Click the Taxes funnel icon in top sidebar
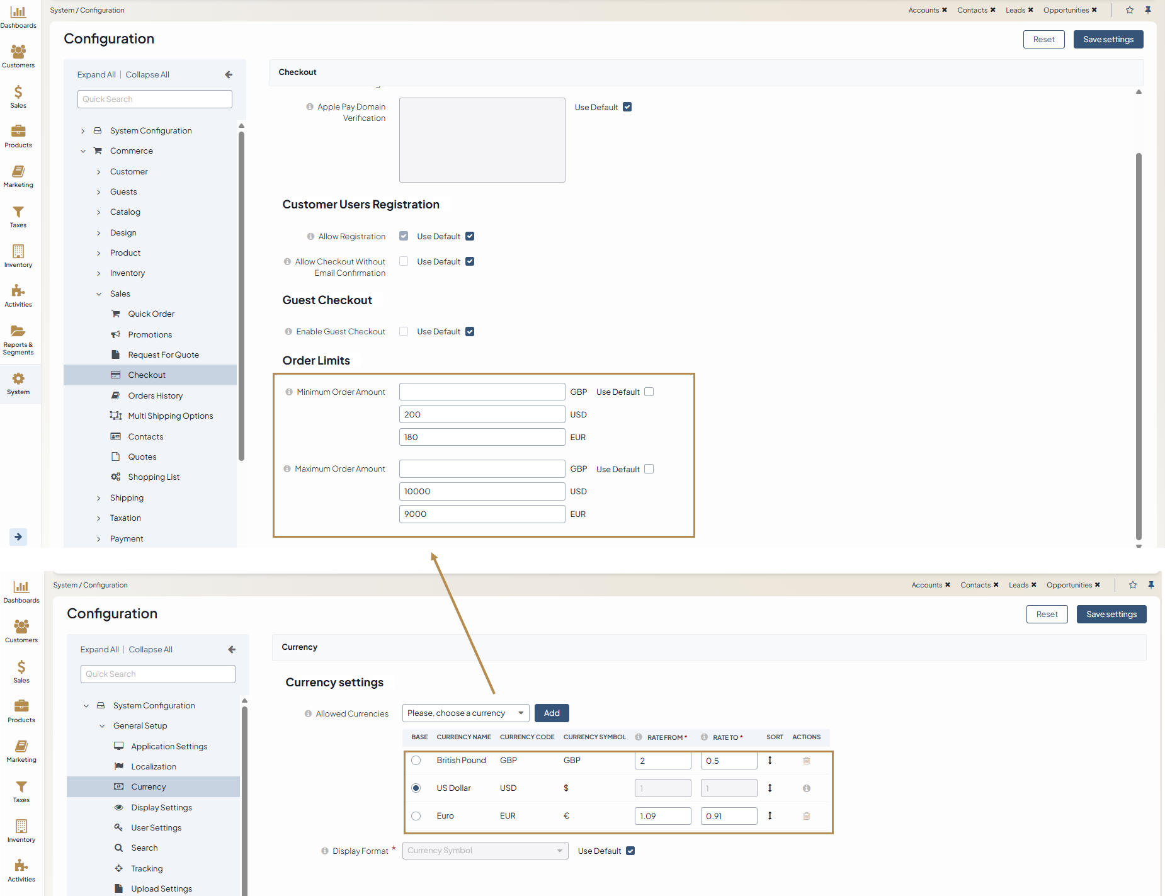The width and height of the screenshot is (1165, 896). click(18, 212)
